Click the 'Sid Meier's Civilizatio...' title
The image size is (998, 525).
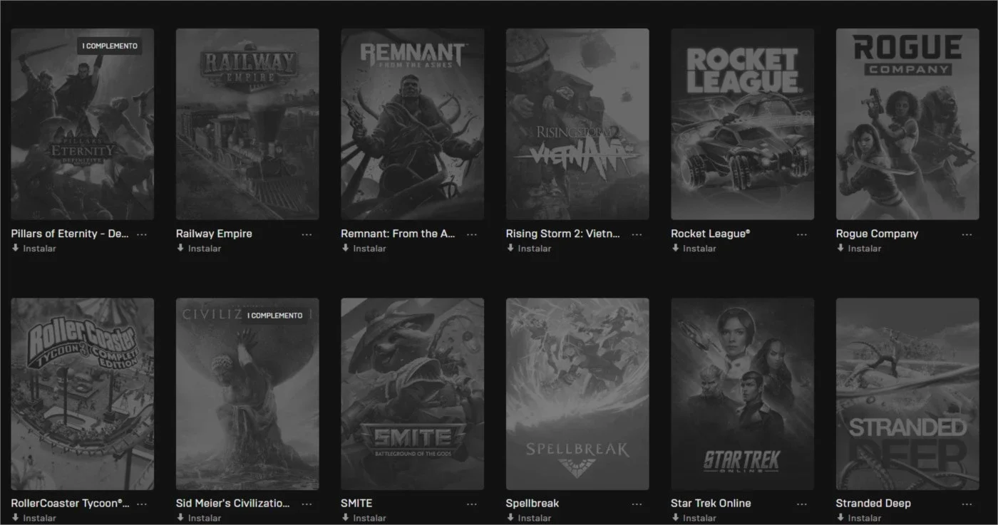[233, 503]
